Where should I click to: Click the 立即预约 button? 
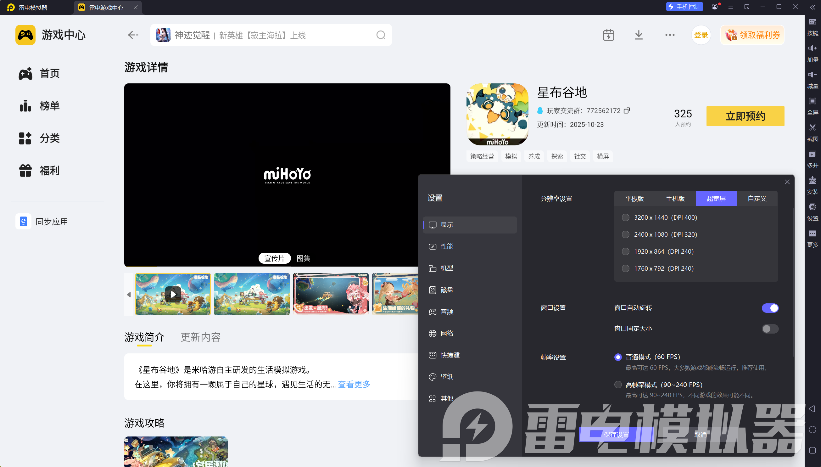pyautogui.click(x=745, y=116)
